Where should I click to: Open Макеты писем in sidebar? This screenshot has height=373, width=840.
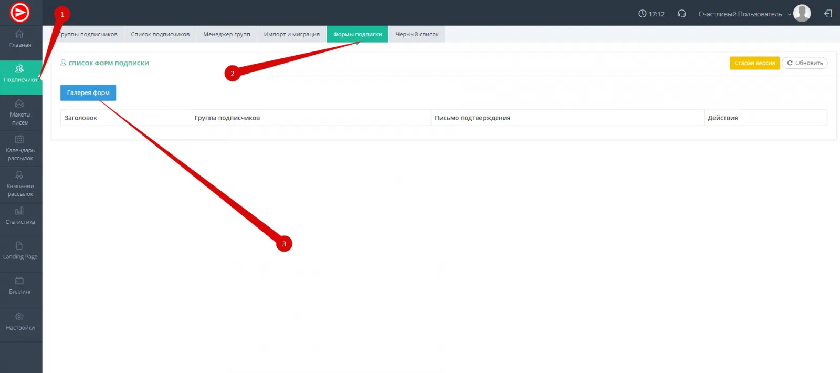click(x=20, y=112)
